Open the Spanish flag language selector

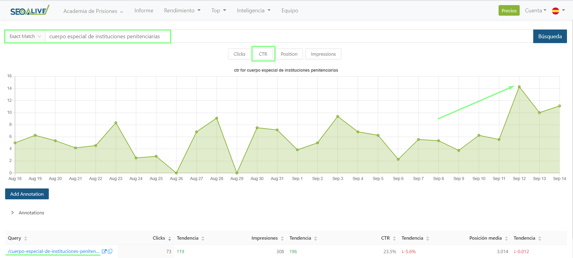pos(558,11)
